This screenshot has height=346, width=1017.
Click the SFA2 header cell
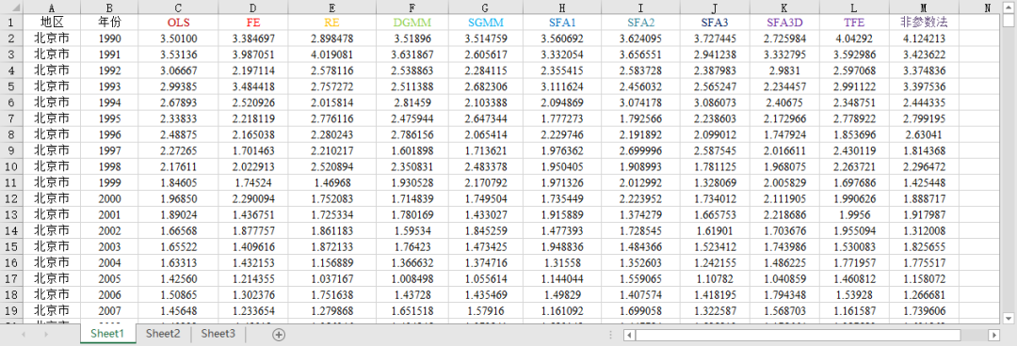click(x=641, y=22)
